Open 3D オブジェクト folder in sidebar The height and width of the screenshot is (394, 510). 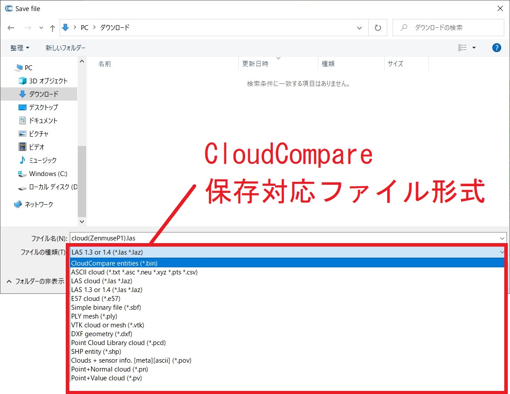point(43,81)
